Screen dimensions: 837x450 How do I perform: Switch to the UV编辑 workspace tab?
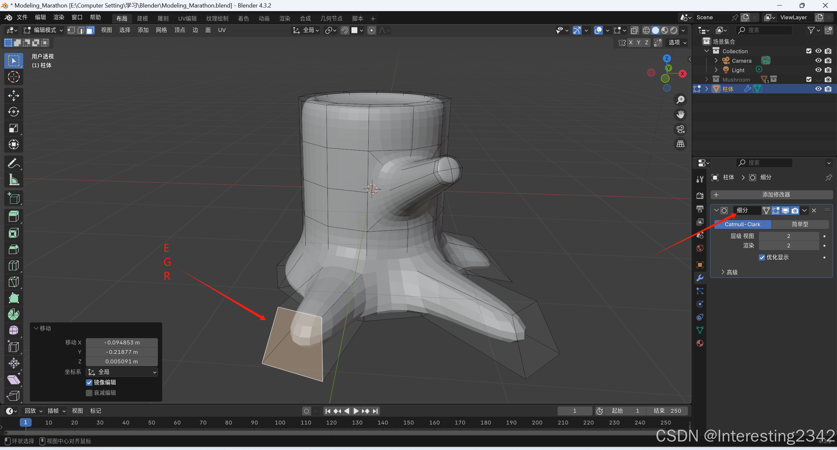click(x=187, y=19)
